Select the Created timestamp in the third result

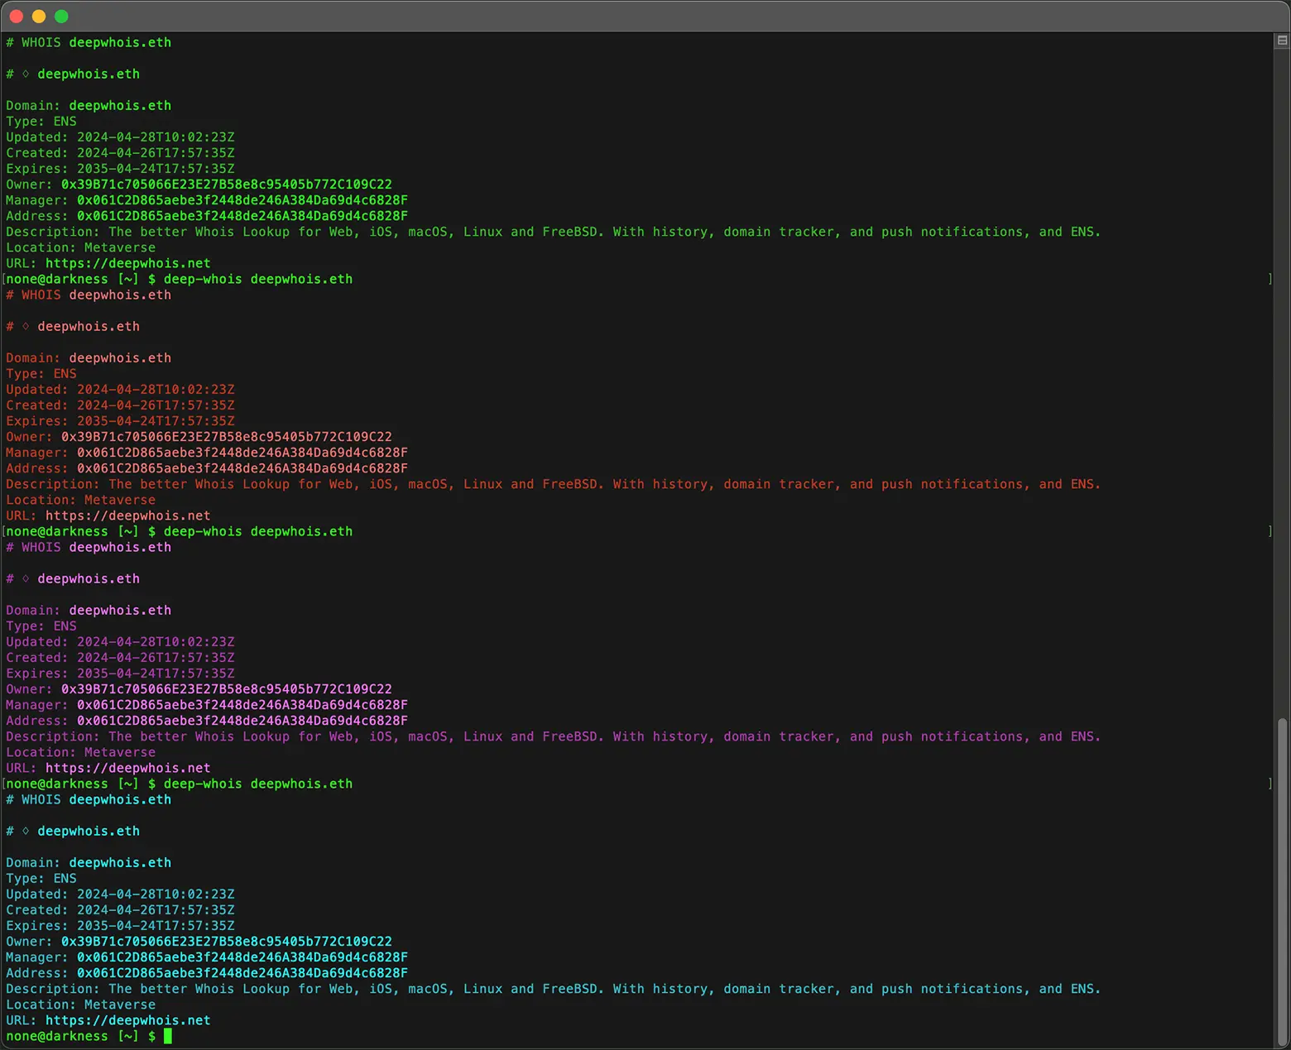tap(155, 657)
